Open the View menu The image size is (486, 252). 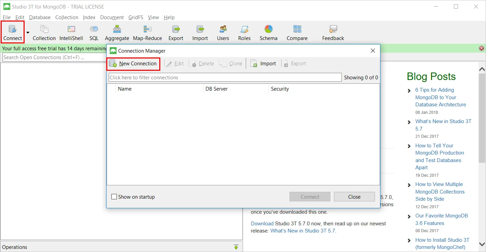[x=153, y=17]
